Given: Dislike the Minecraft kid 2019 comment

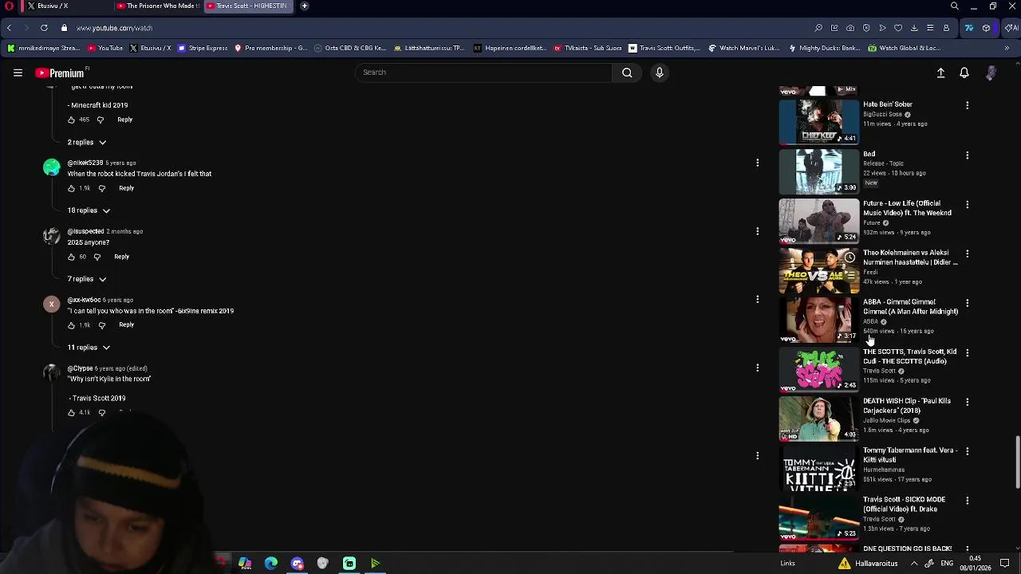Looking at the screenshot, I should [101, 120].
